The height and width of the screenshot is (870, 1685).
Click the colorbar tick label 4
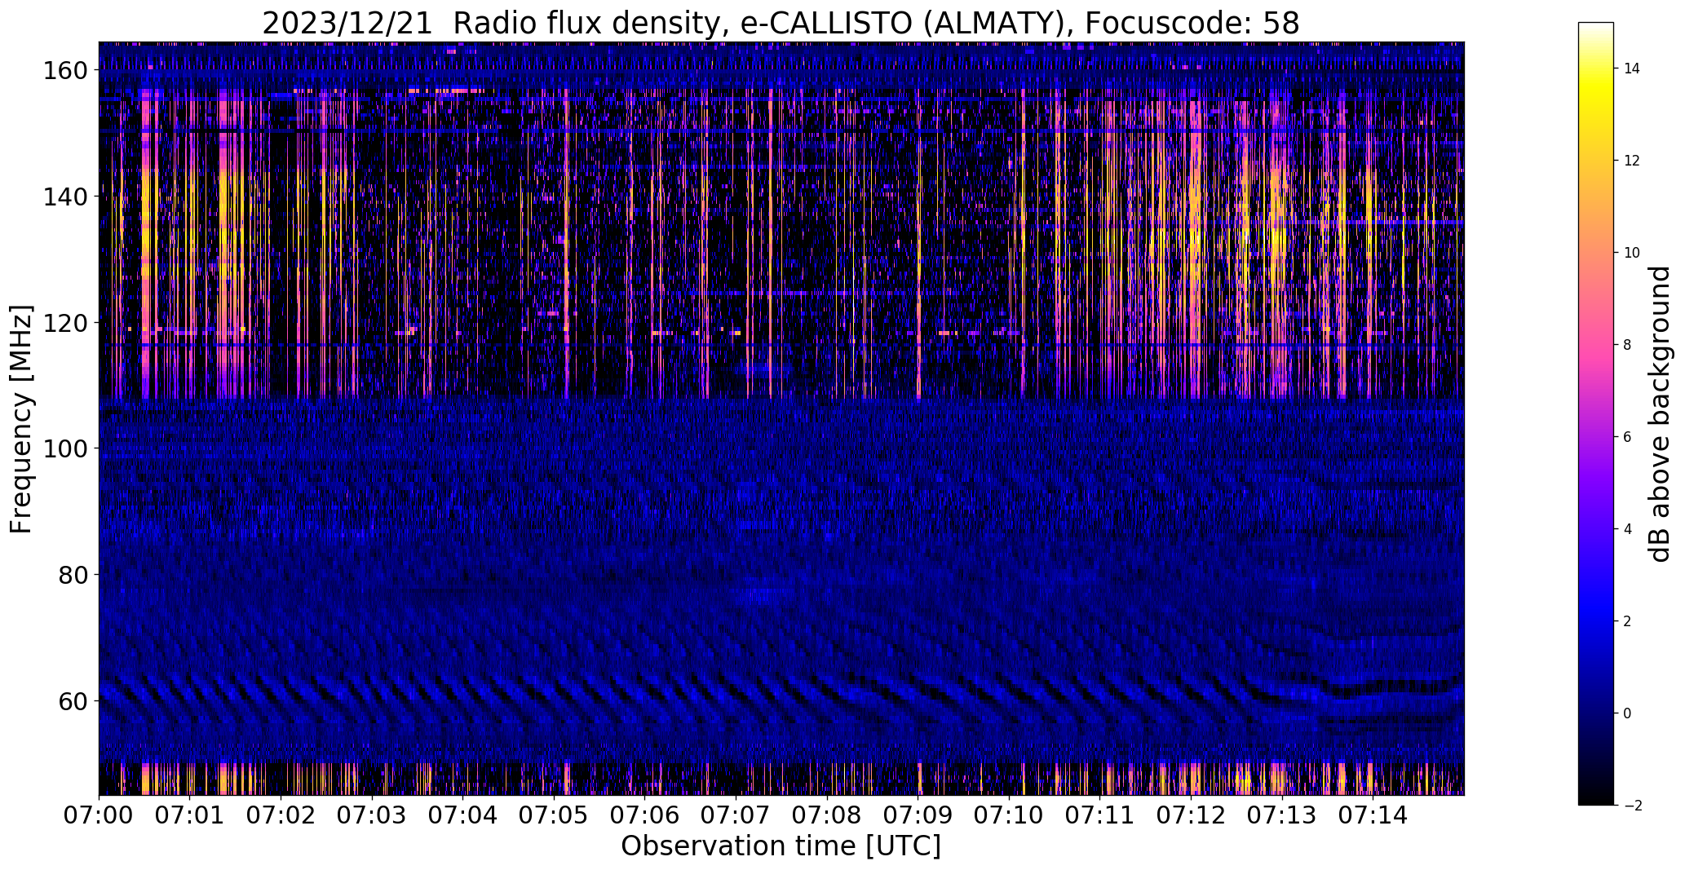coord(1628,529)
